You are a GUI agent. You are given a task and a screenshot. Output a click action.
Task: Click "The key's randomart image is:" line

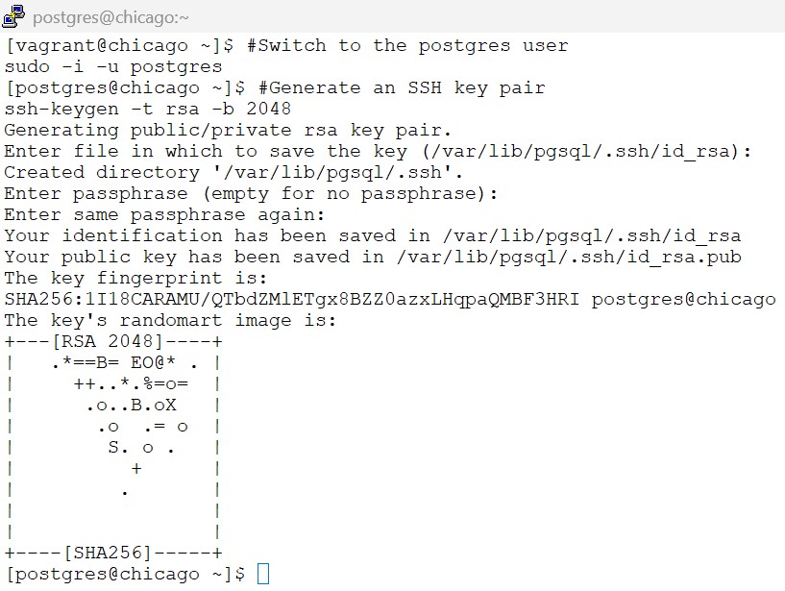[x=171, y=320]
